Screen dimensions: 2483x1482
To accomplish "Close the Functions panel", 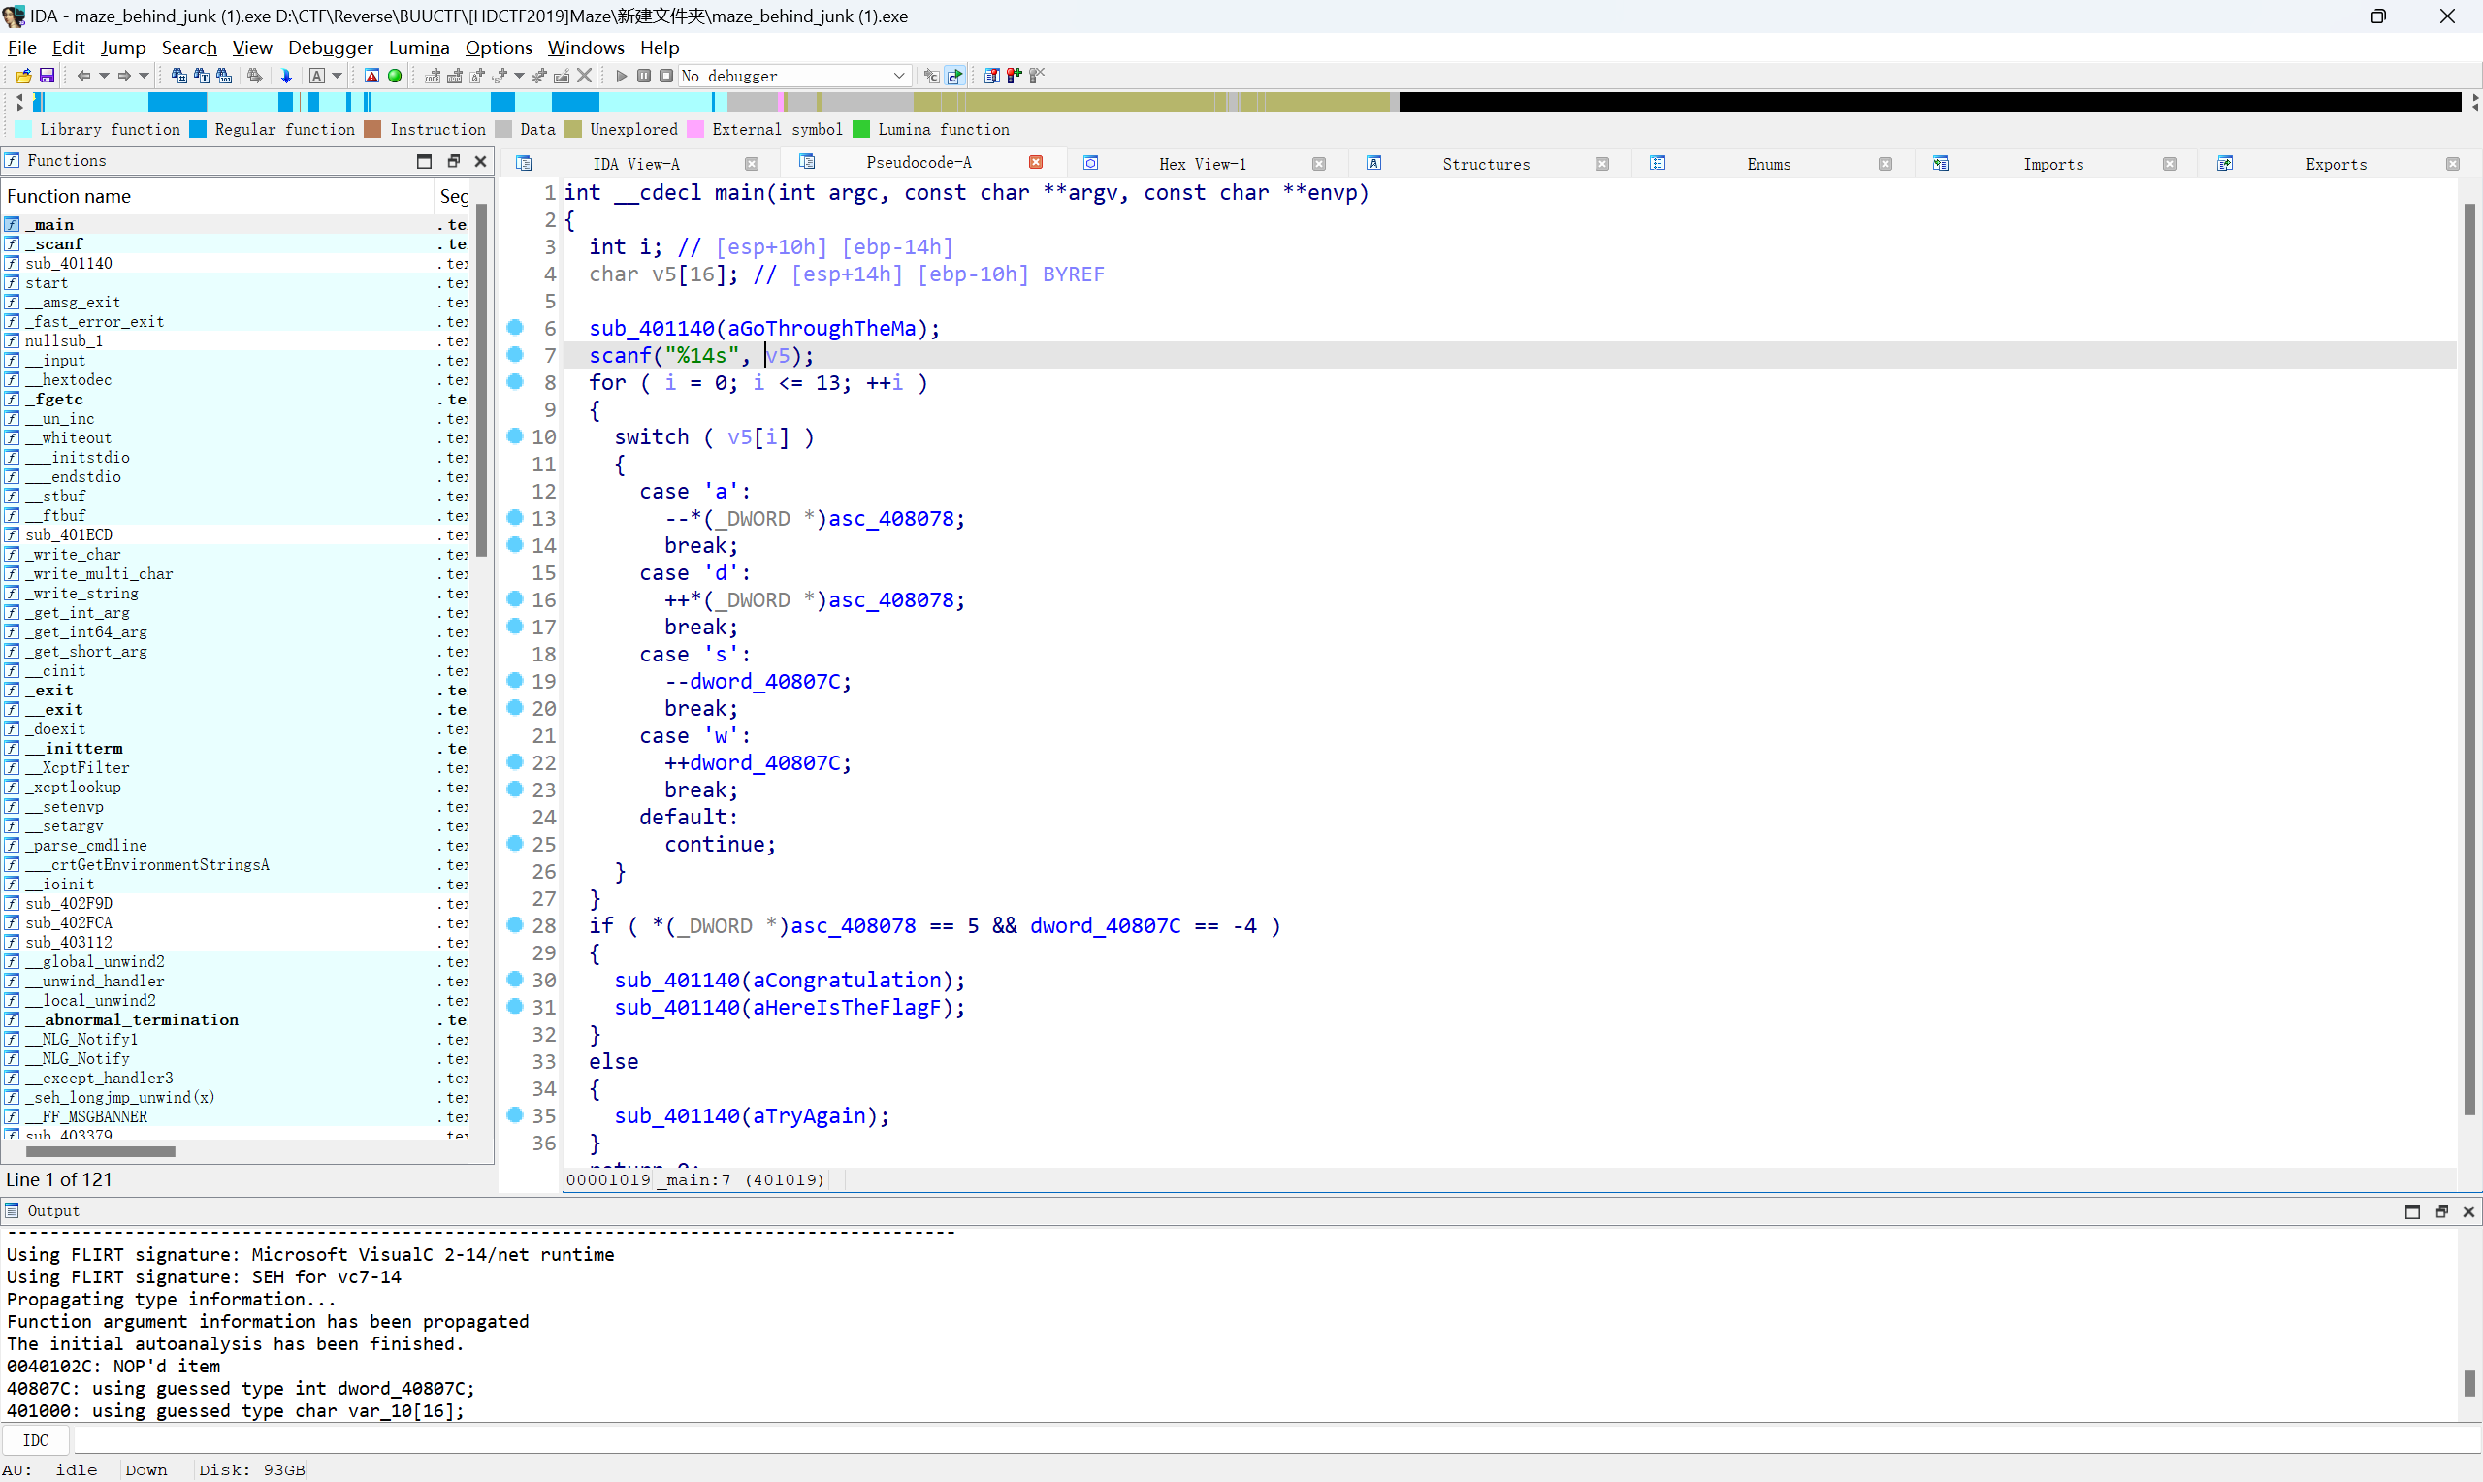I will [x=480, y=161].
